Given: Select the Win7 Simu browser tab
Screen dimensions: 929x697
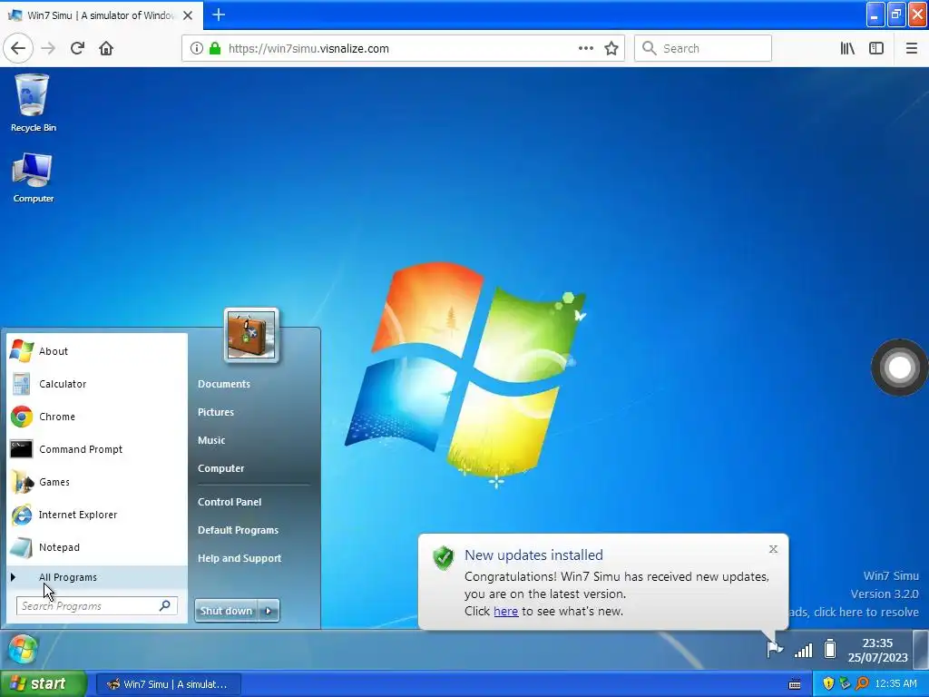Looking at the screenshot, I should coord(101,15).
